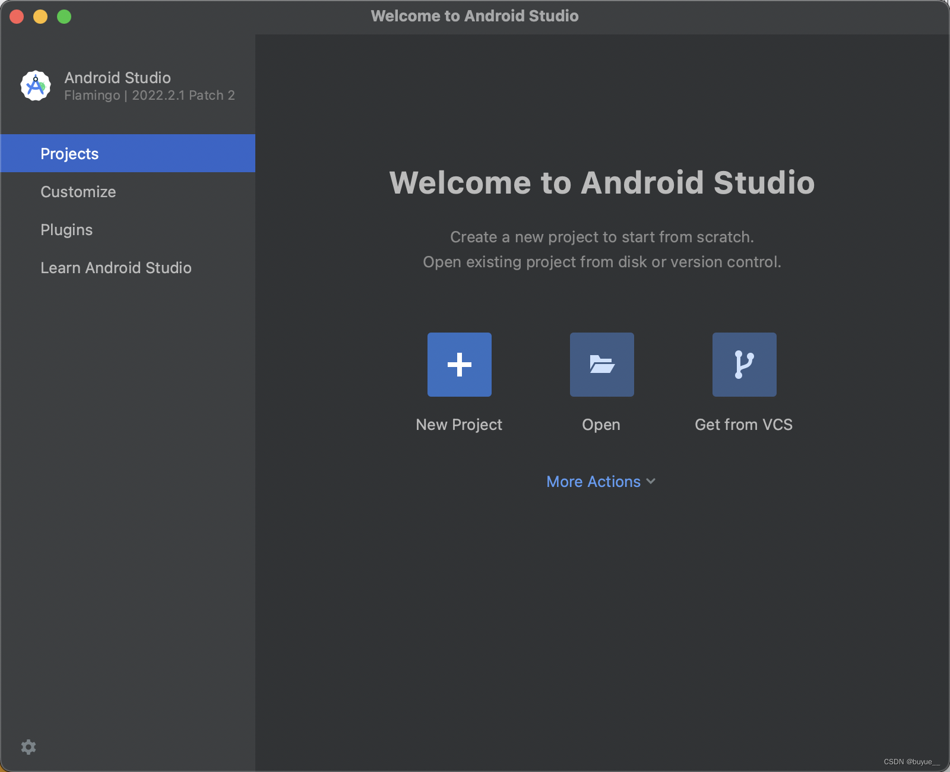
Task: Click the Android Studio logo icon
Action: (36, 86)
